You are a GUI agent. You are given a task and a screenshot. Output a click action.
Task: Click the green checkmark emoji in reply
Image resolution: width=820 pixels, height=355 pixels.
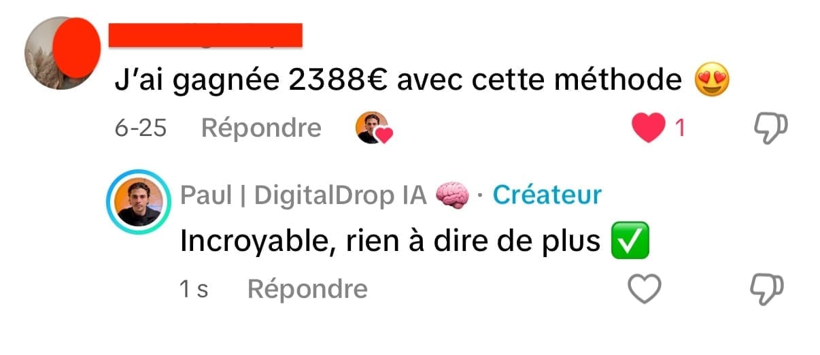630,241
